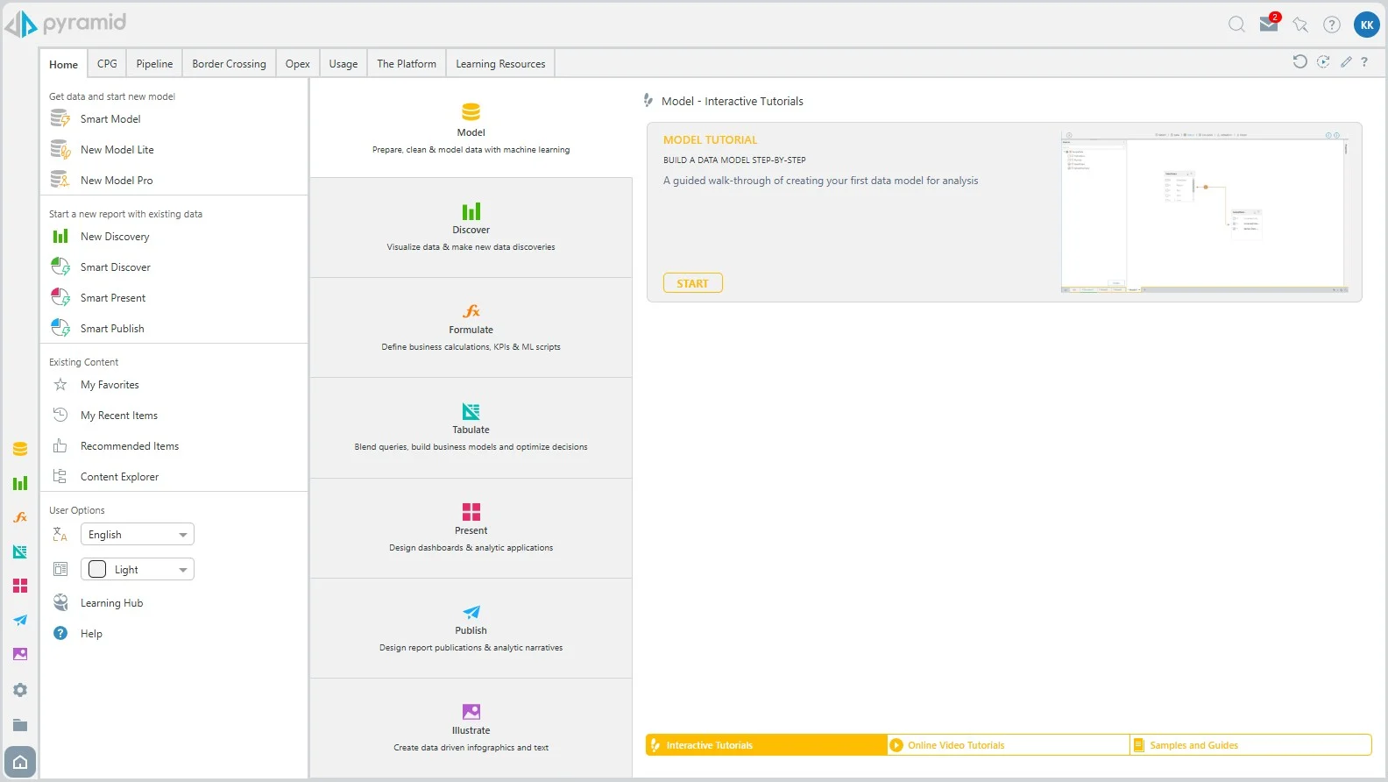Open the search magnifier icon

[x=1236, y=25]
